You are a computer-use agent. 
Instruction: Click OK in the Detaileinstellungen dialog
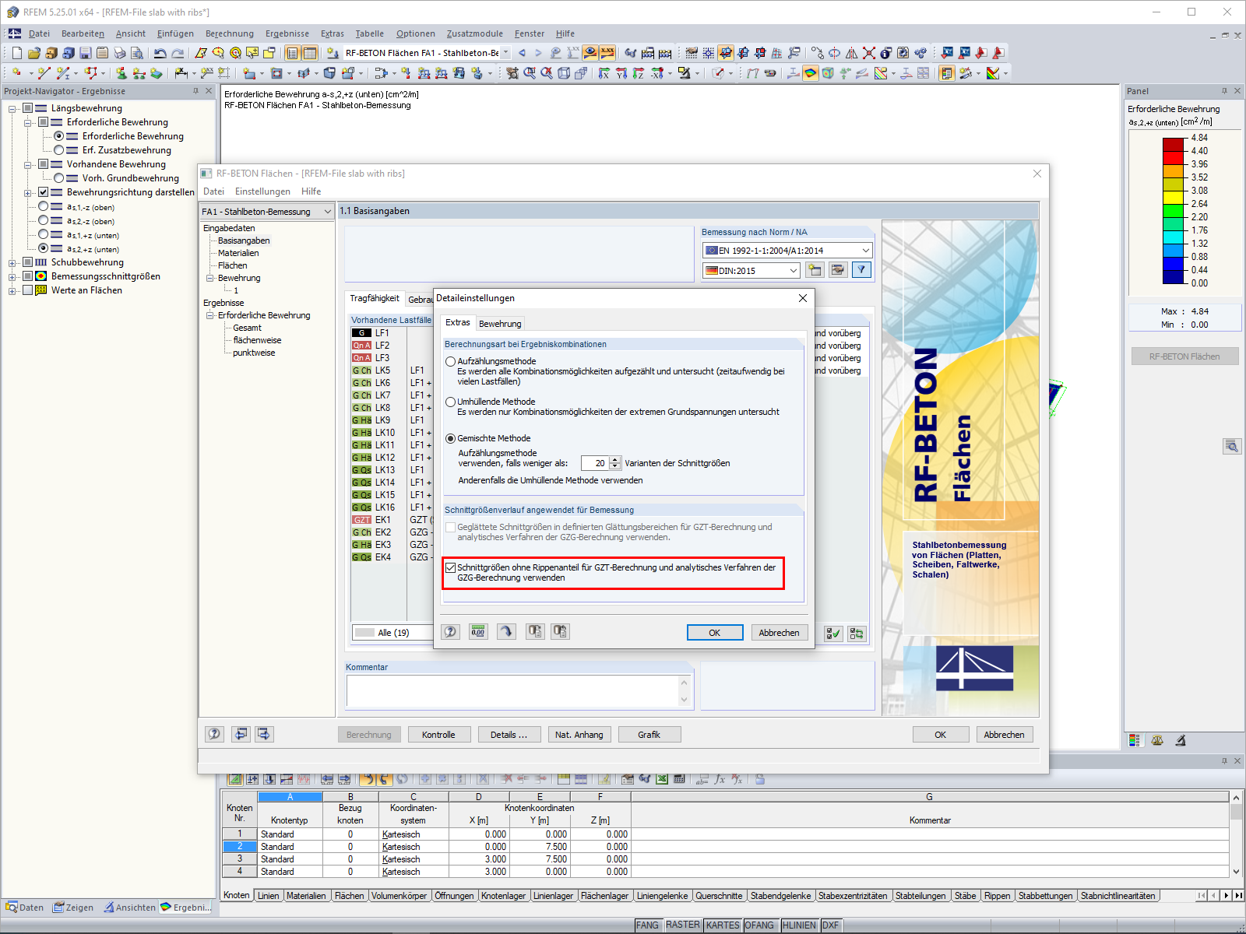714,633
